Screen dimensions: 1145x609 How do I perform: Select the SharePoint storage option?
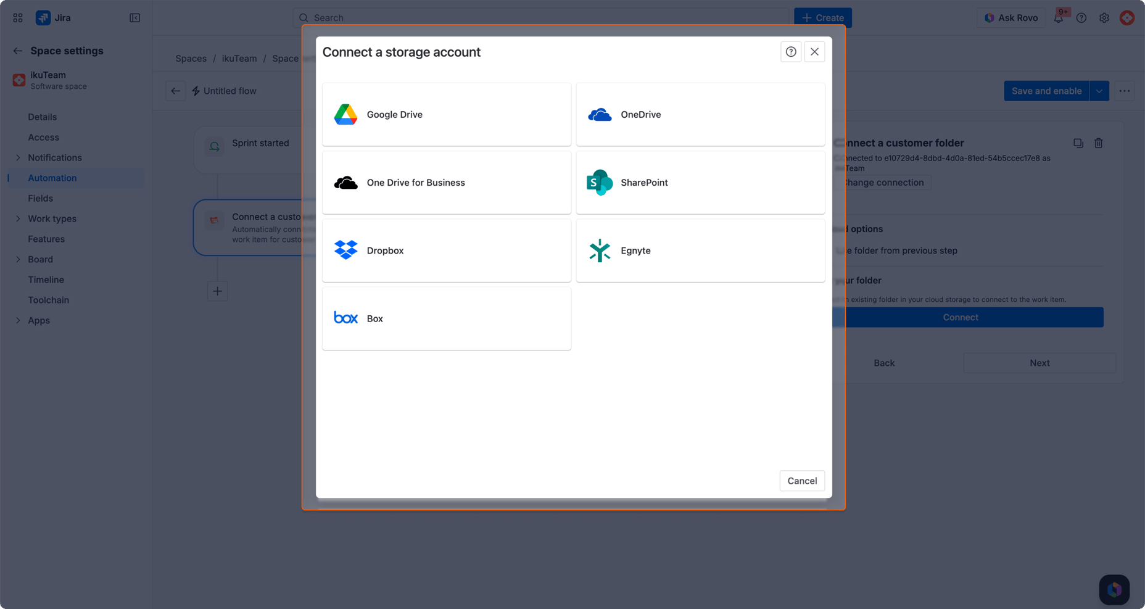(701, 183)
